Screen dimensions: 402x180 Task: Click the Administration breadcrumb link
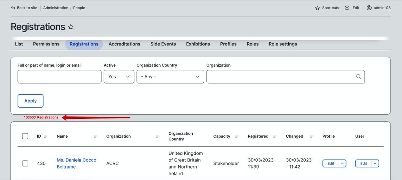coord(56,8)
